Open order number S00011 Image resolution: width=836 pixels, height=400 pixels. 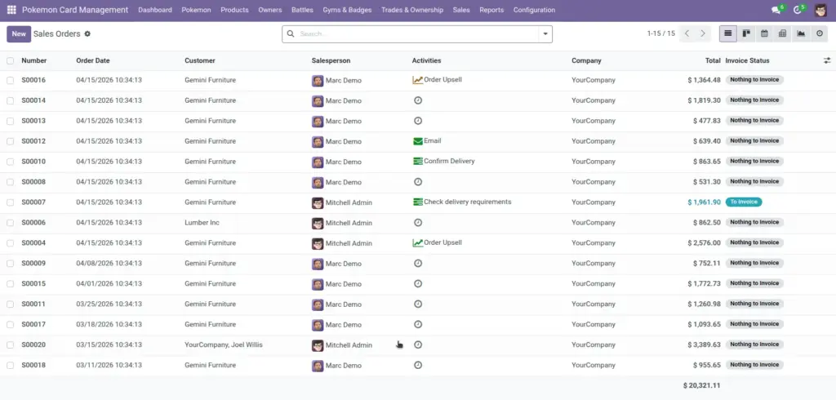[x=33, y=304]
